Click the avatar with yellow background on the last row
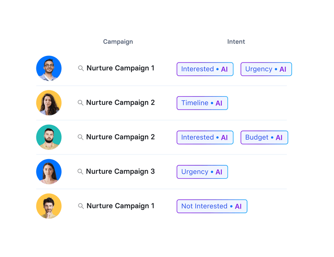Viewport: 334px width, 257px height. [49, 206]
